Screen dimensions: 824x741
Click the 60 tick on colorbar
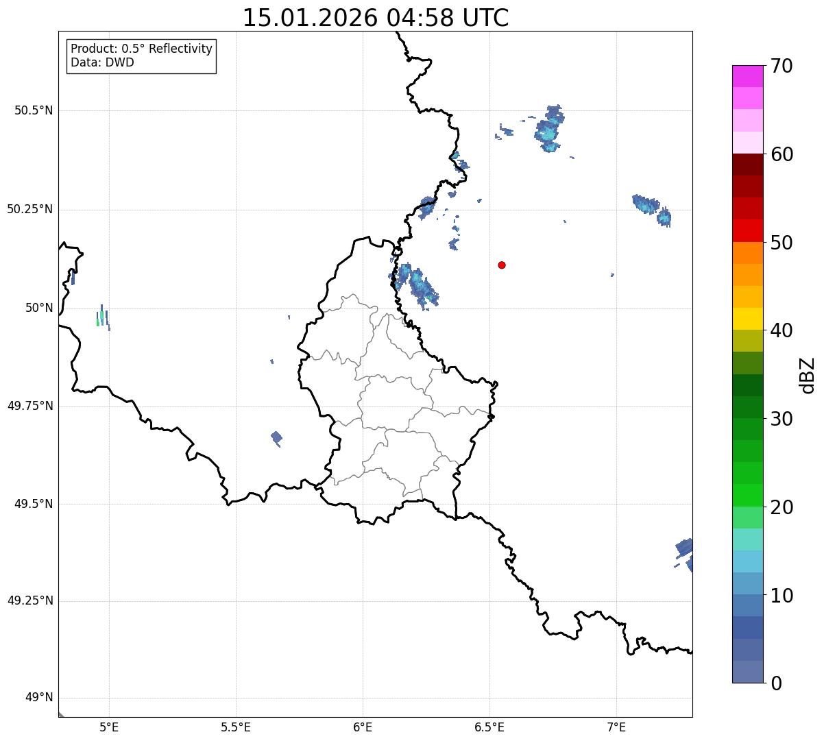pos(781,154)
